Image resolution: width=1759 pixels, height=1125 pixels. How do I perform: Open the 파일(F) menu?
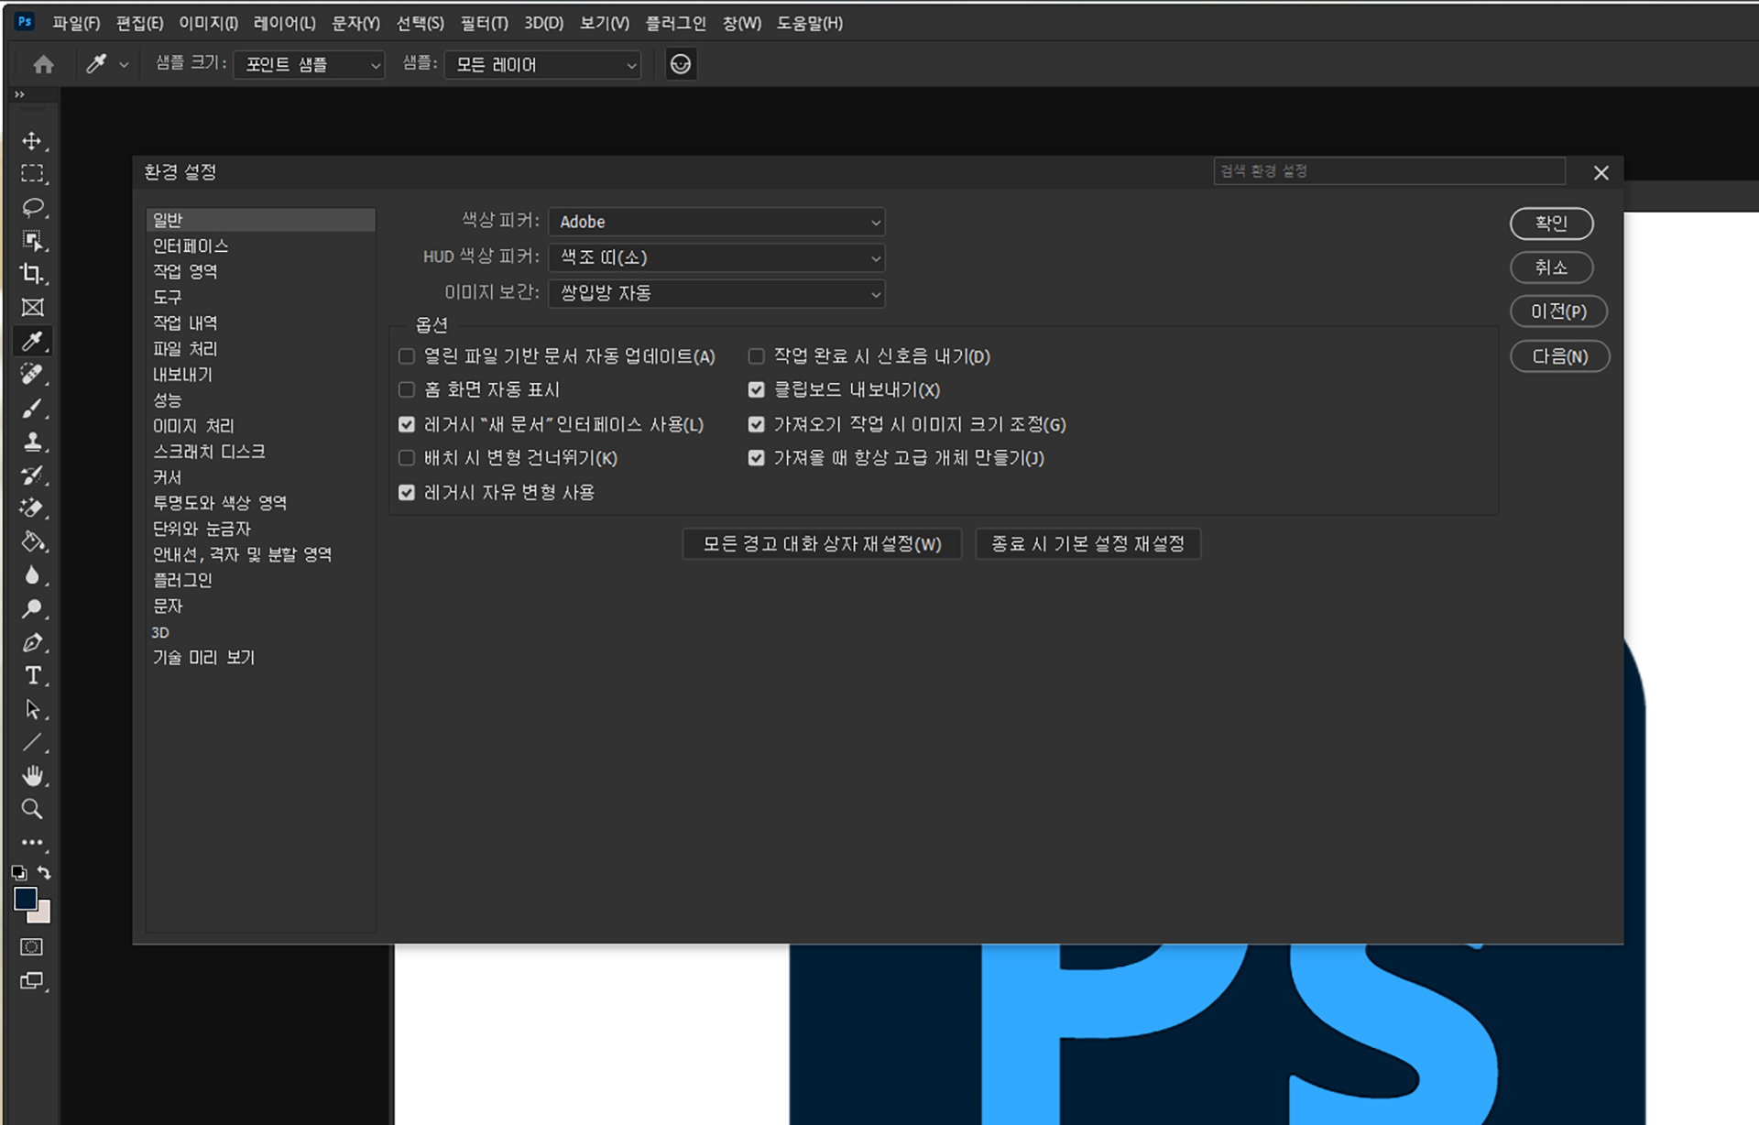tap(76, 23)
